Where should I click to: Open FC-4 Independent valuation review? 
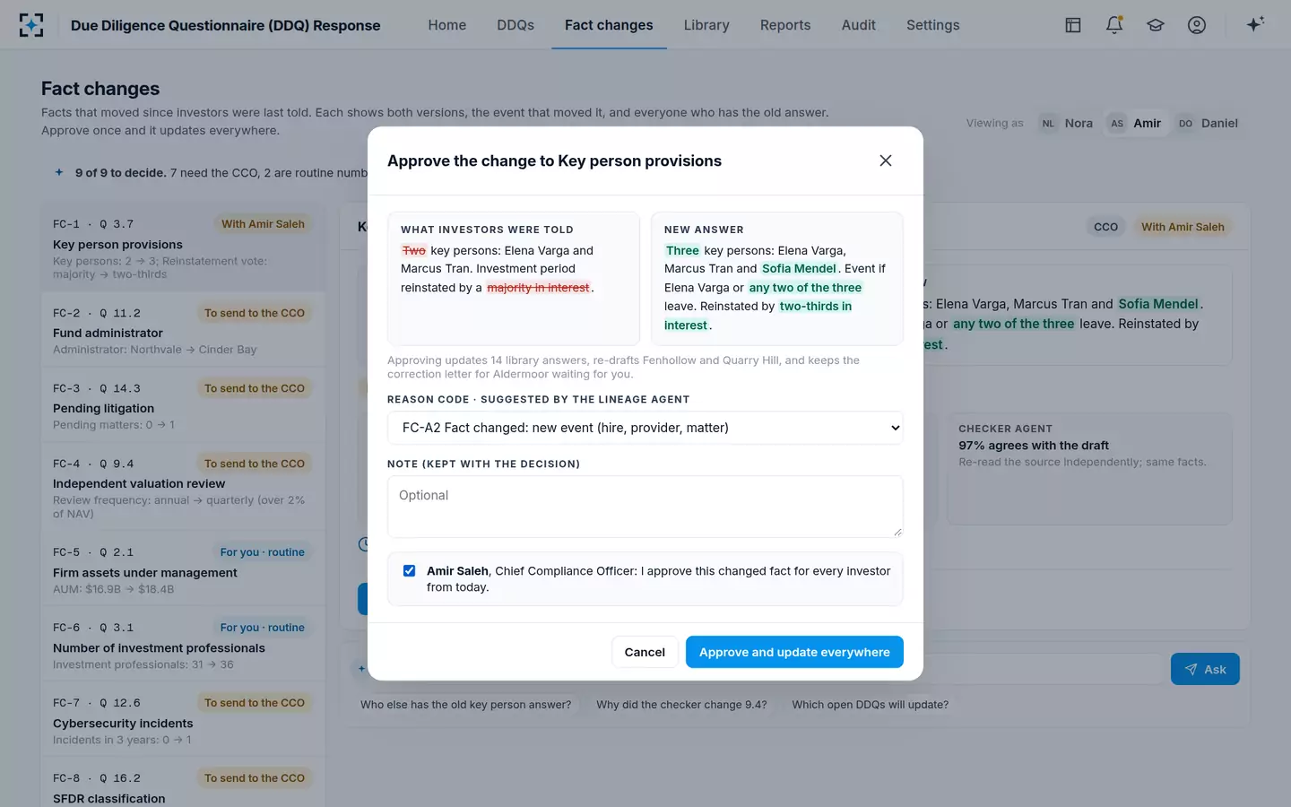point(183,487)
